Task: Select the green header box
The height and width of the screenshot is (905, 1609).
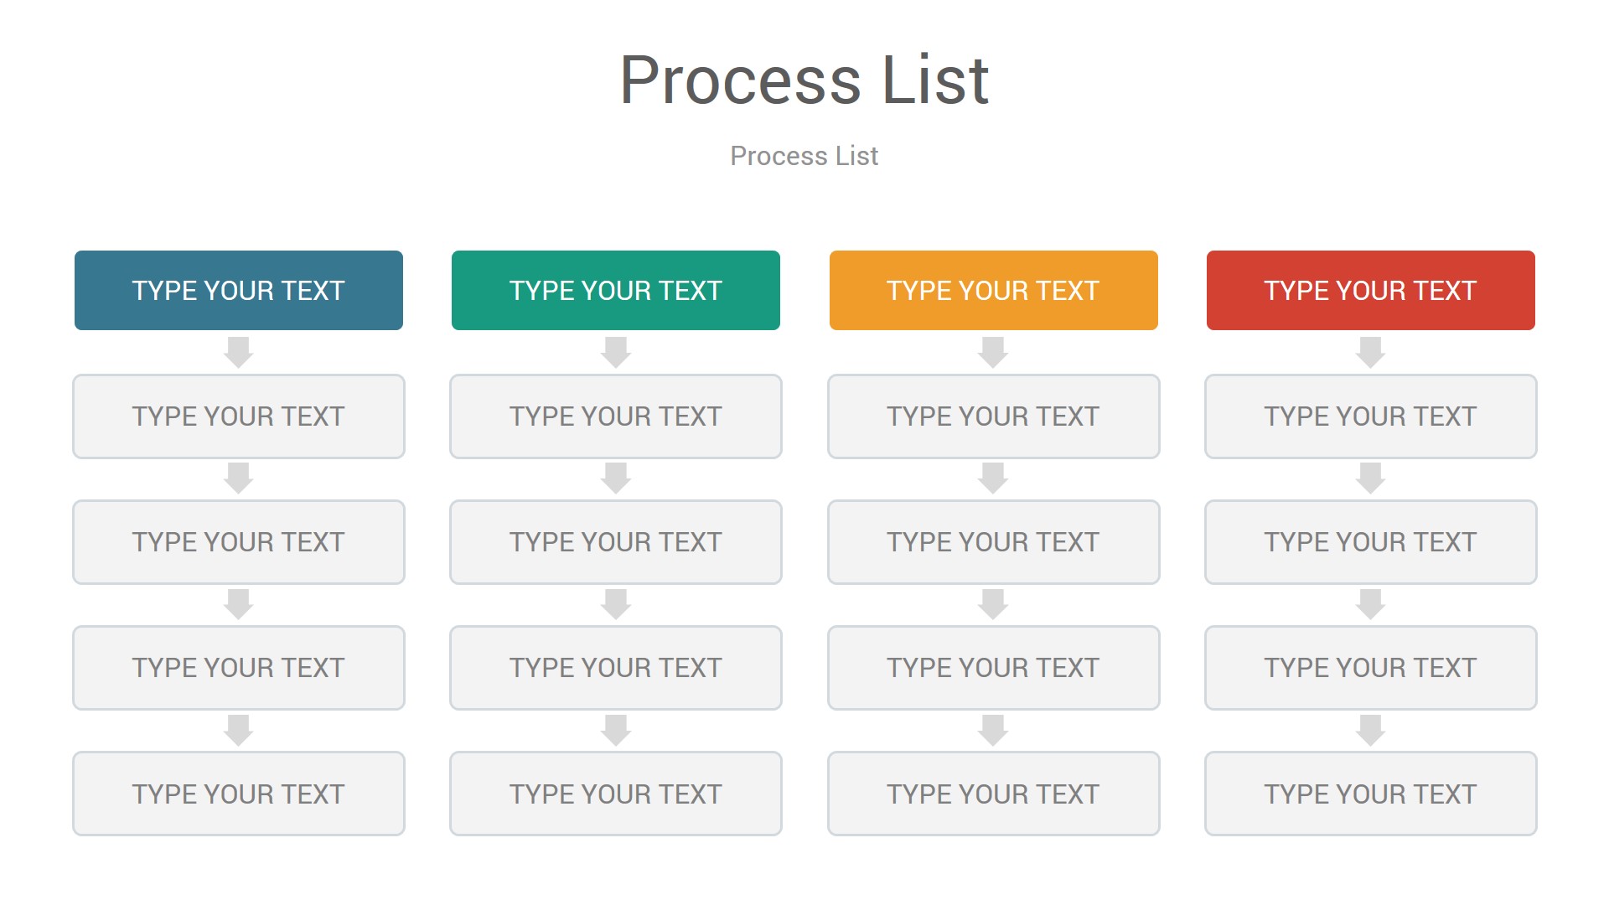Action: pos(616,290)
